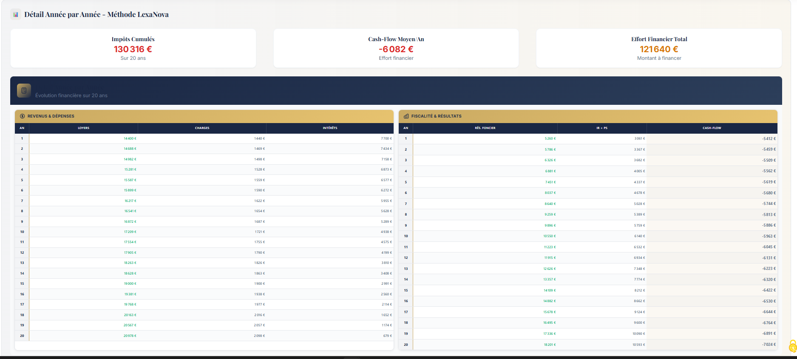Screen dimensions: 797x359
Task: Click the Charges column header
Action: 202,128
